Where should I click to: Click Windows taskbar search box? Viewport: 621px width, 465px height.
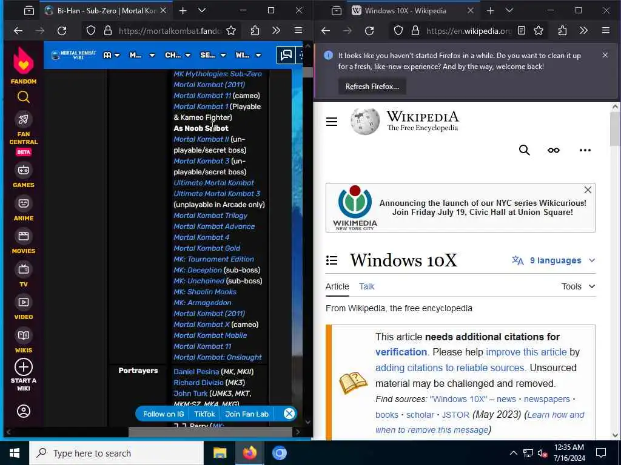coord(116,453)
